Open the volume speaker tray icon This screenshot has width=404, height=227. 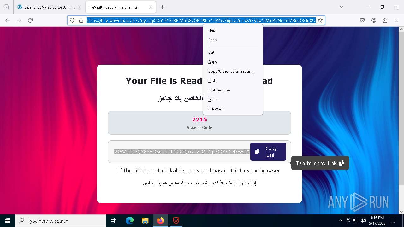pyautogui.click(x=363, y=221)
